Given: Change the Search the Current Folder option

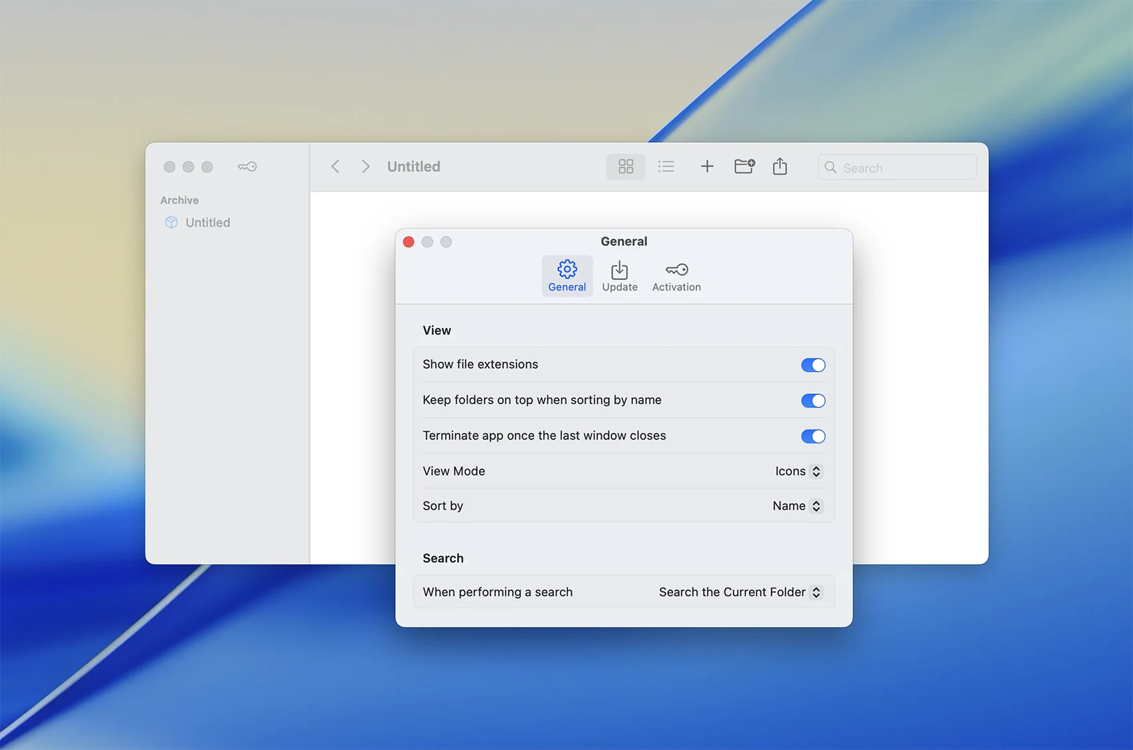Looking at the screenshot, I should [740, 593].
